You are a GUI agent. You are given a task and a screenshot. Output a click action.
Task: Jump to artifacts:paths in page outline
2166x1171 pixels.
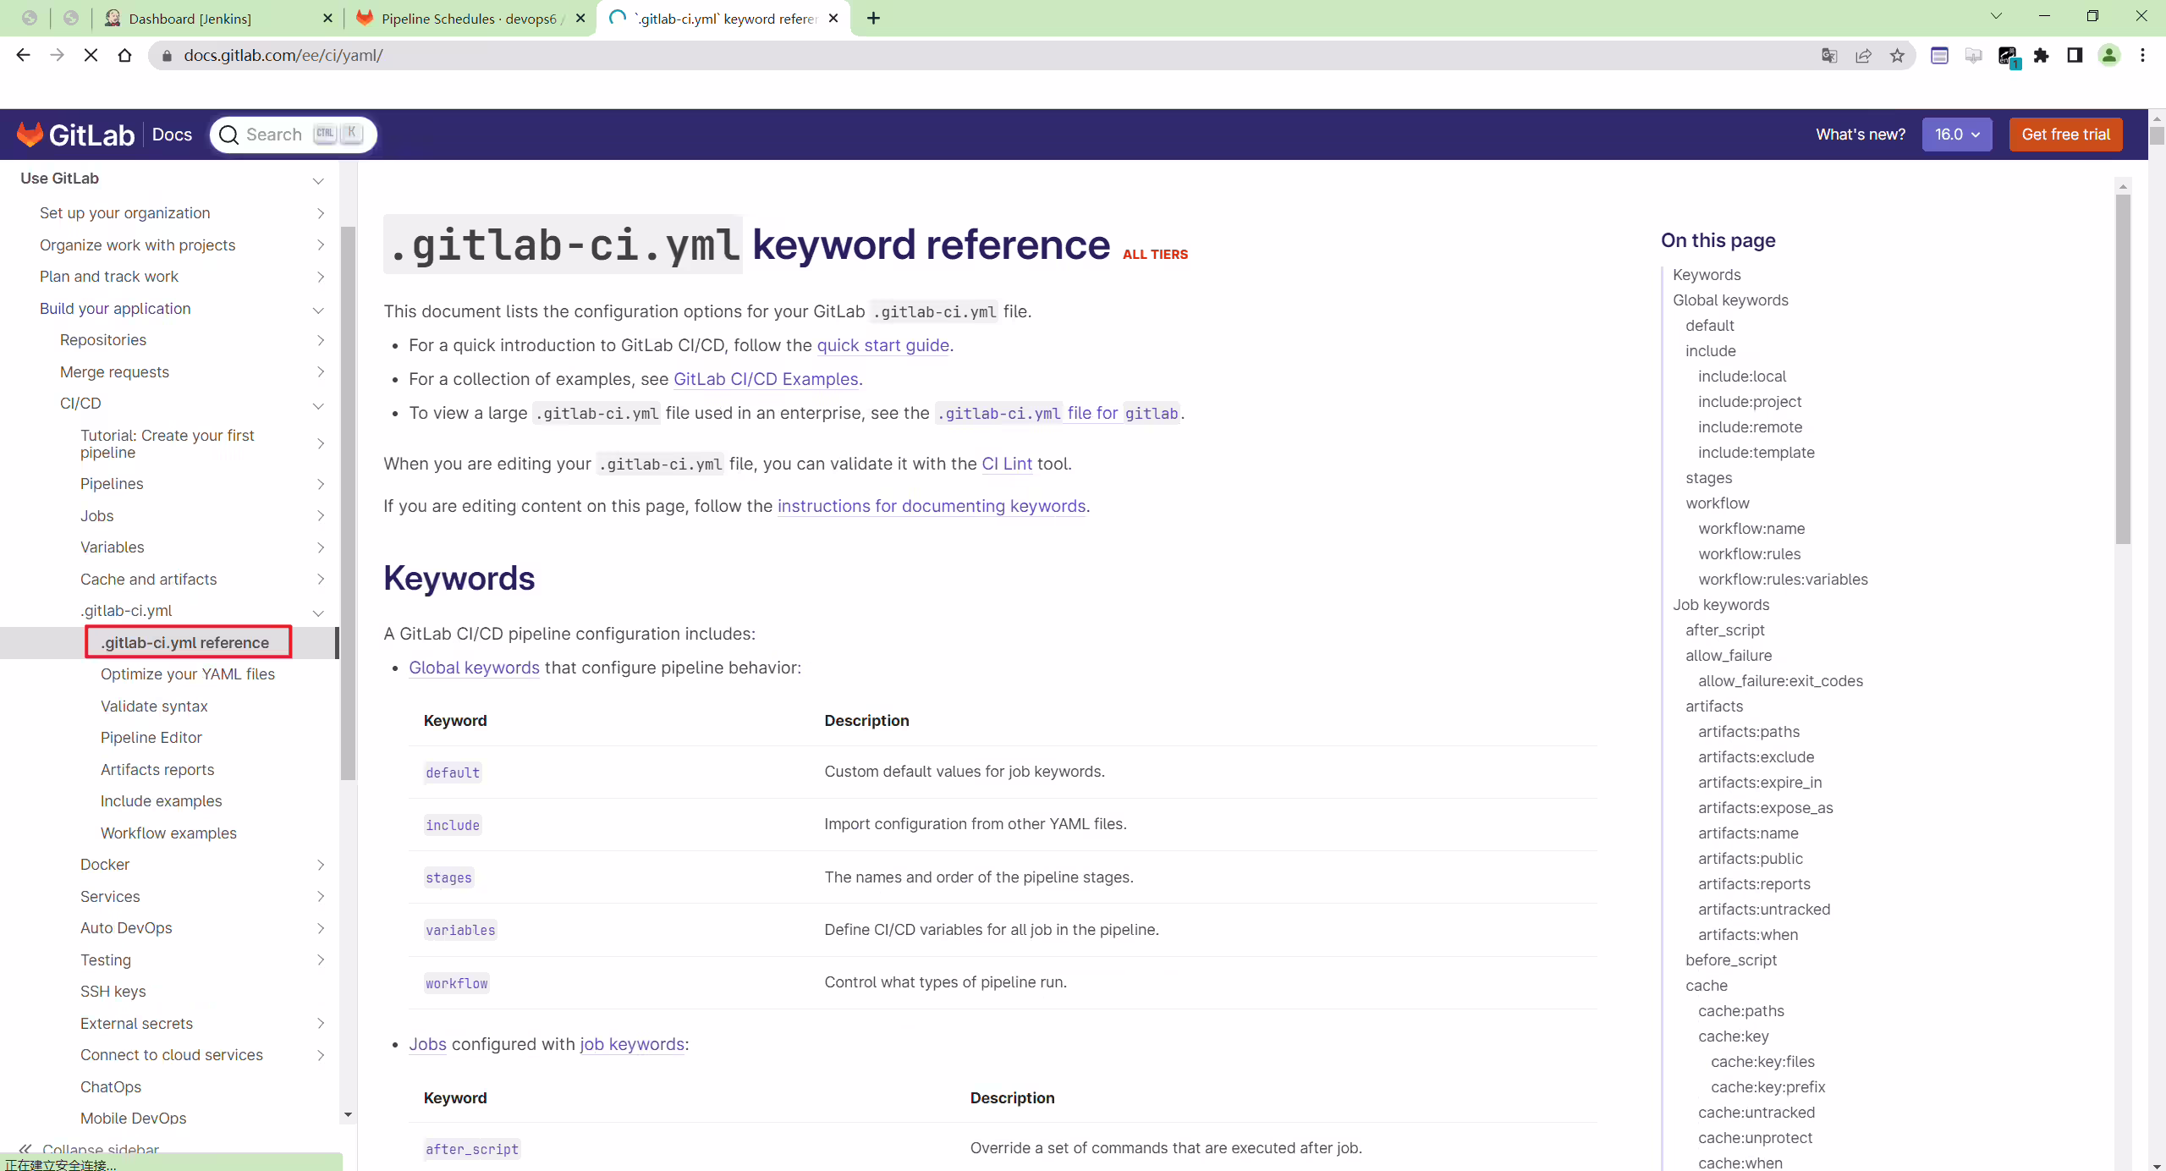1749,732
